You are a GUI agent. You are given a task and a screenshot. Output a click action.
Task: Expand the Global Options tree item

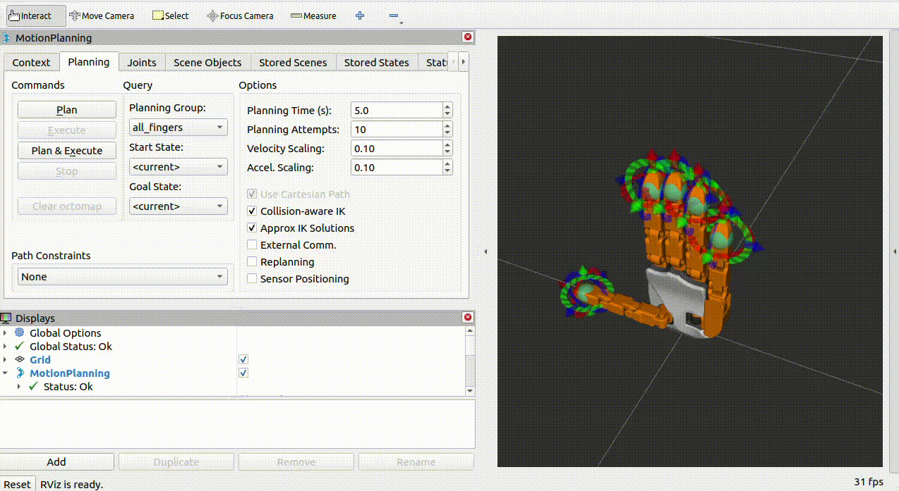point(6,333)
